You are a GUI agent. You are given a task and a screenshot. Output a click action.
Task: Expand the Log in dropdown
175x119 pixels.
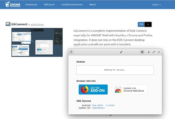pyautogui.click(x=156, y=5)
